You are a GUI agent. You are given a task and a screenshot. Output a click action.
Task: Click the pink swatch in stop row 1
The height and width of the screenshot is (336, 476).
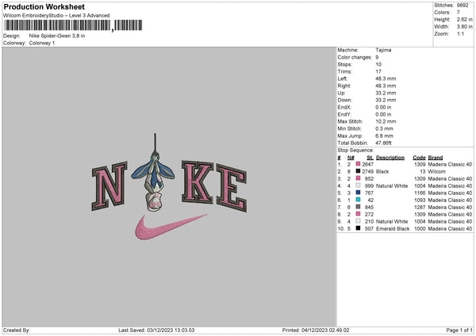point(359,164)
